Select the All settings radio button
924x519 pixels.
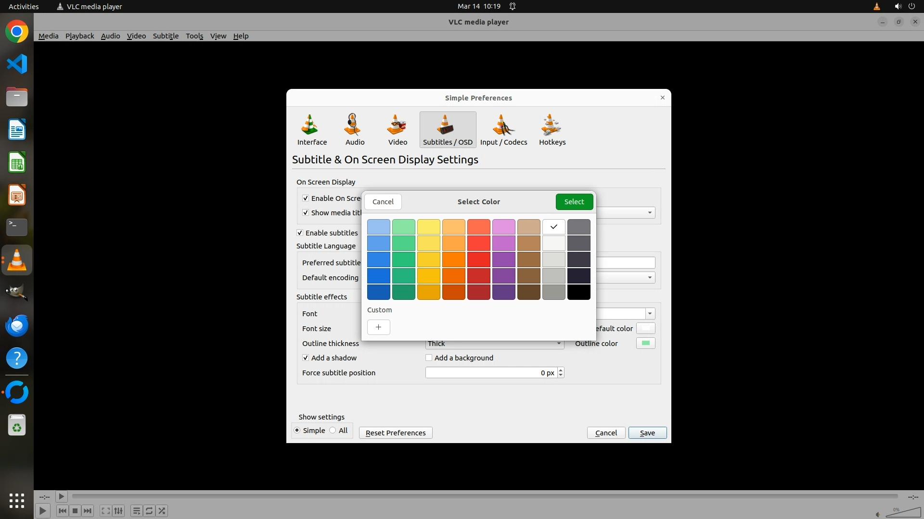[x=333, y=431]
